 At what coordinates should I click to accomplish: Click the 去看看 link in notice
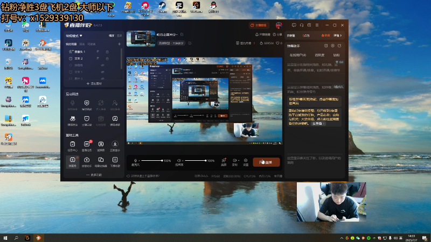(318, 124)
